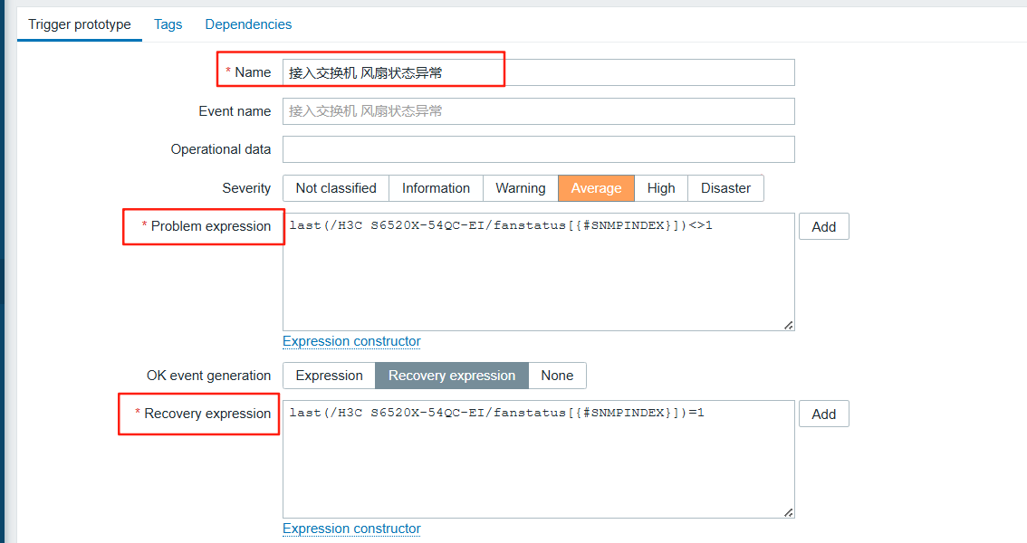The image size is (1027, 543).
Task: Choose Disaster severity level
Action: [x=725, y=188]
